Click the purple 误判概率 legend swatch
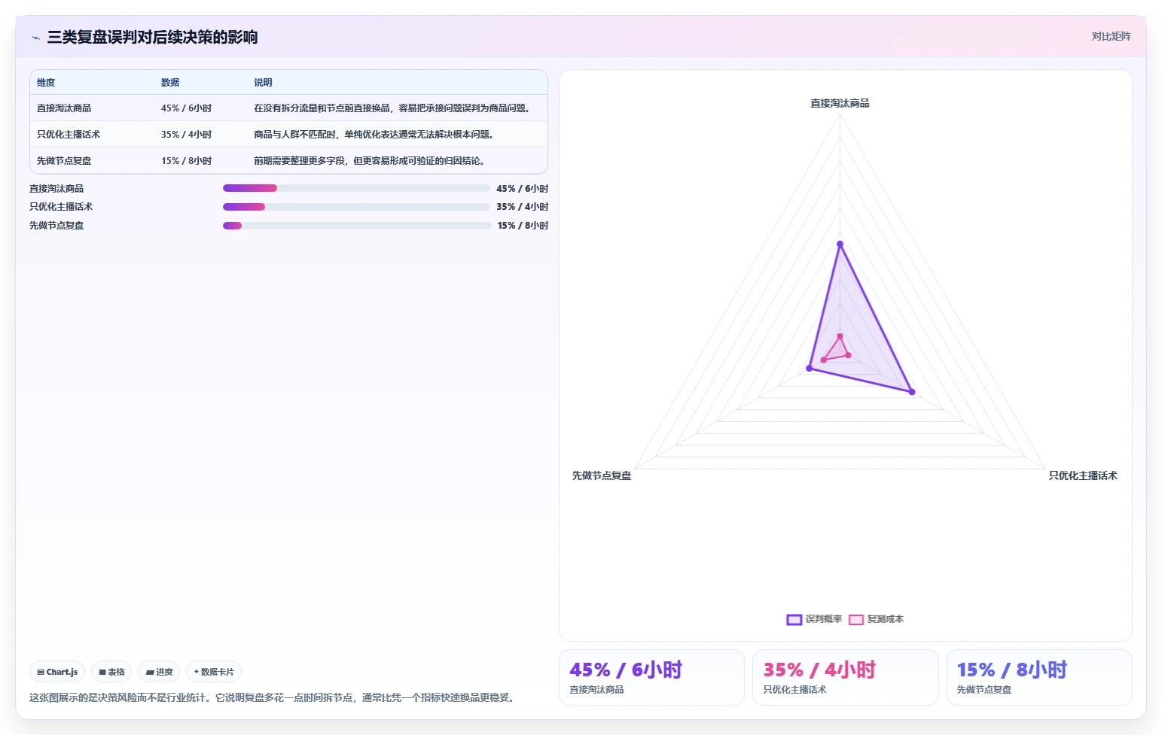The height and width of the screenshot is (735, 1162). click(794, 620)
